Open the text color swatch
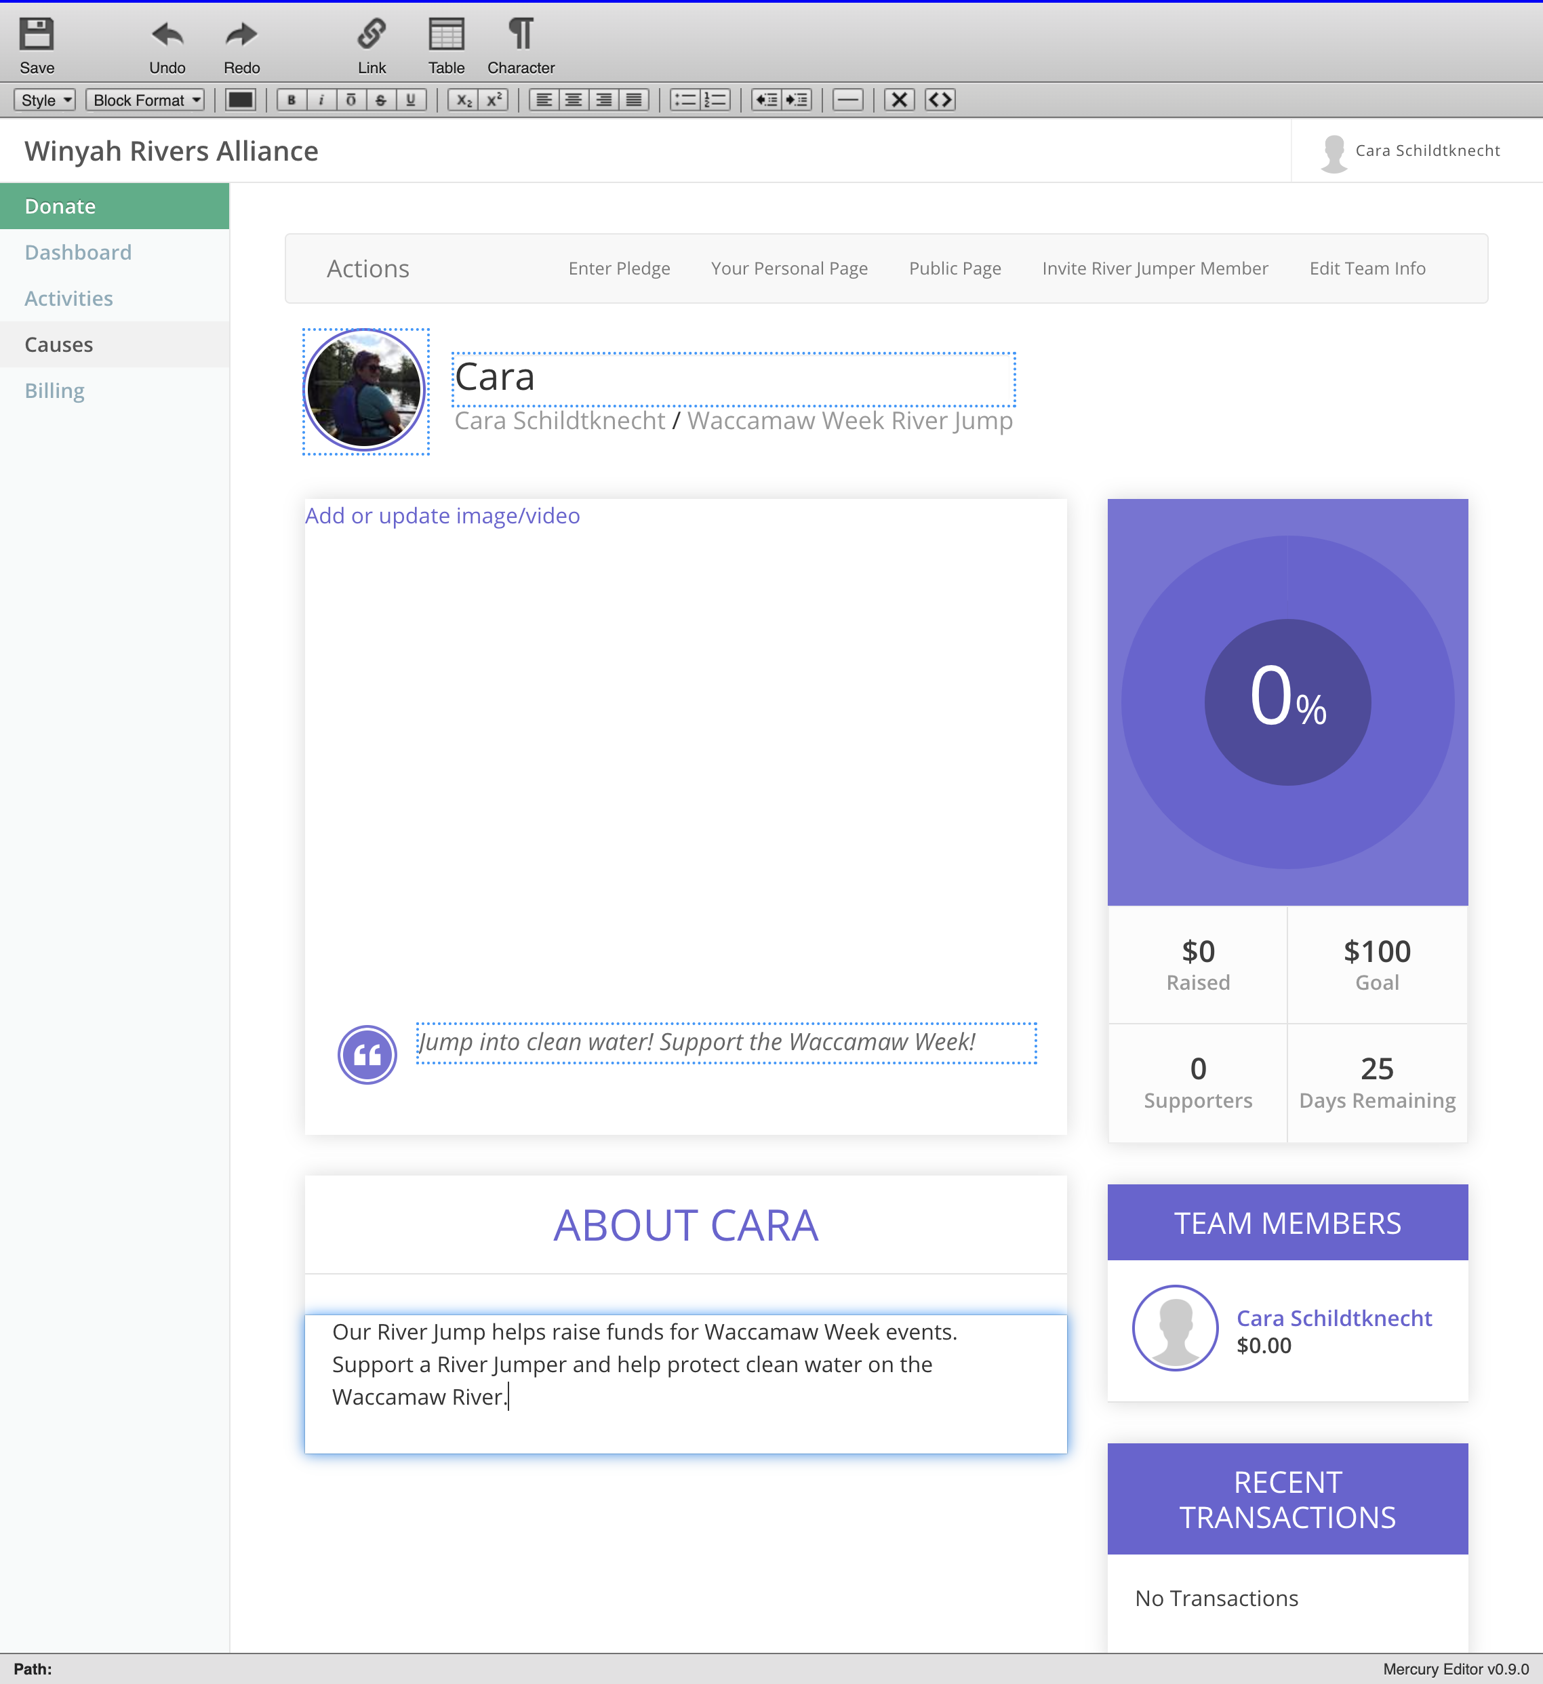Viewport: 1543px width, 1684px height. coord(241,100)
